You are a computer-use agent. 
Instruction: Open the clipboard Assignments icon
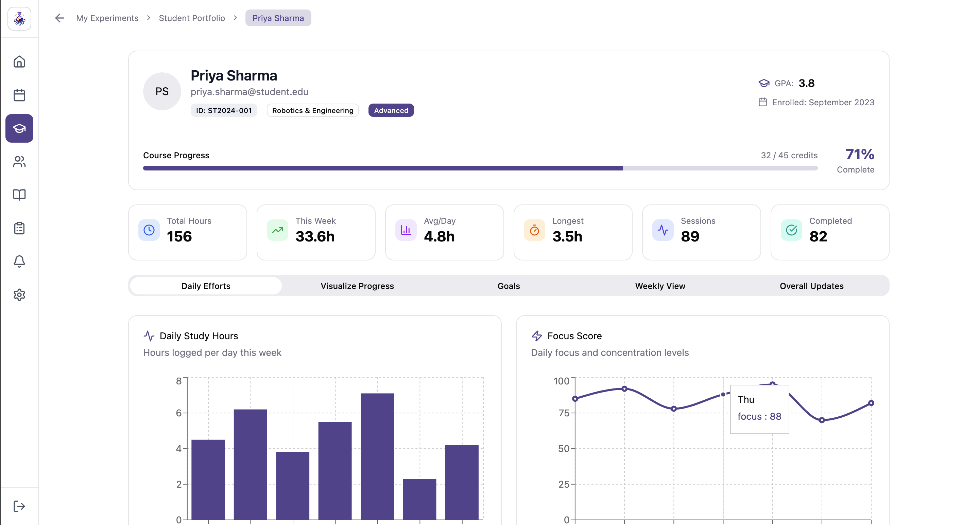(x=19, y=228)
